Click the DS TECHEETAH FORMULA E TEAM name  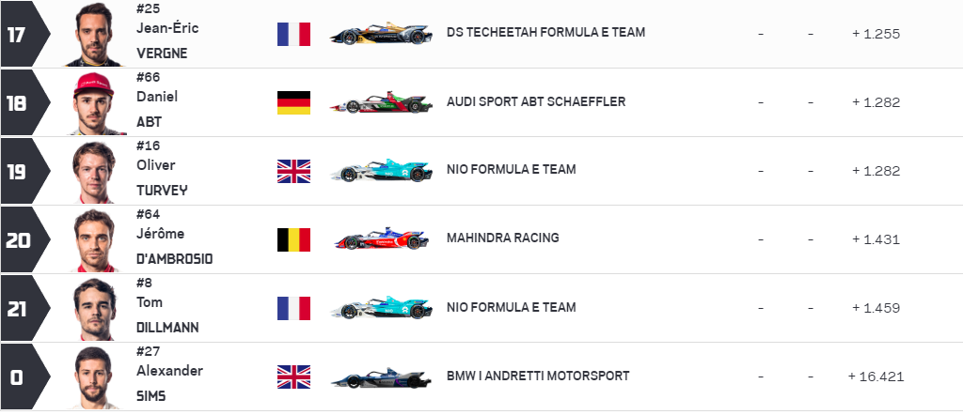(x=545, y=33)
